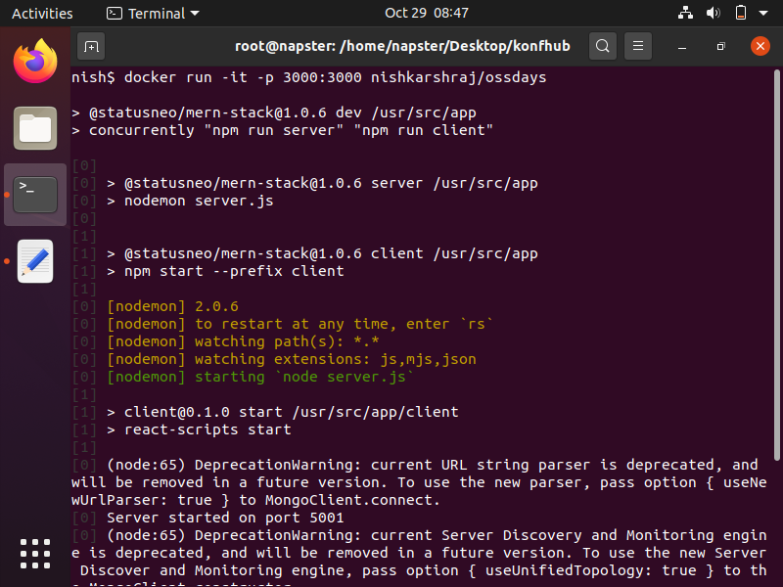Screen dimensions: 783x587
Task: Expand the system menu arrow
Action: pos(763,14)
